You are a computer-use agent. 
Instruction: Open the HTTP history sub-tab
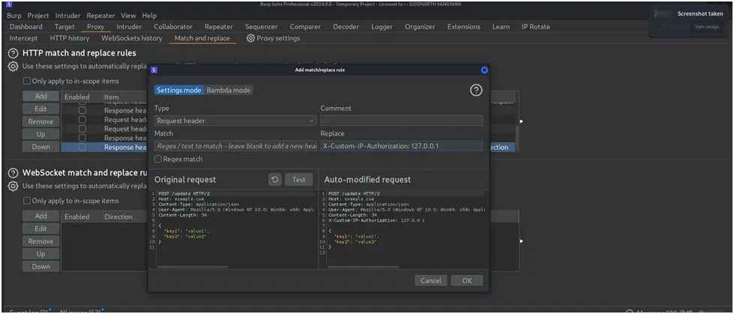[69, 38]
